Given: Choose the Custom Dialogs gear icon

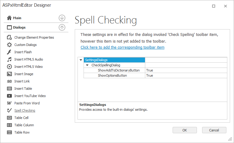Looking at the screenshot, I should (9, 45).
